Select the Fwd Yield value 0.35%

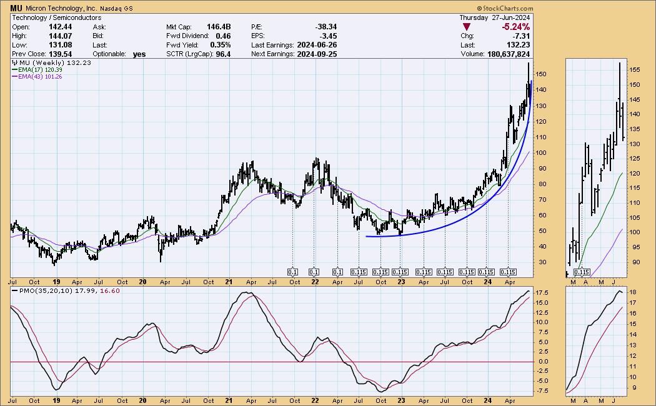coord(220,45)
